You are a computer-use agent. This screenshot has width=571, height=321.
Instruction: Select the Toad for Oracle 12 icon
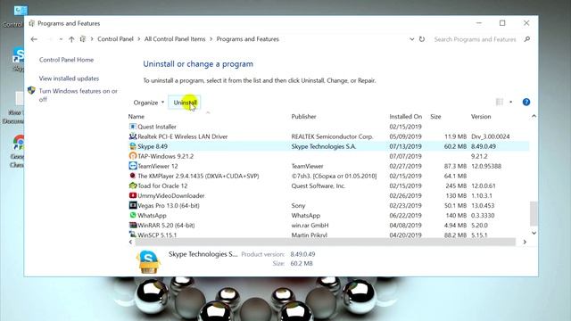point(133,185)
